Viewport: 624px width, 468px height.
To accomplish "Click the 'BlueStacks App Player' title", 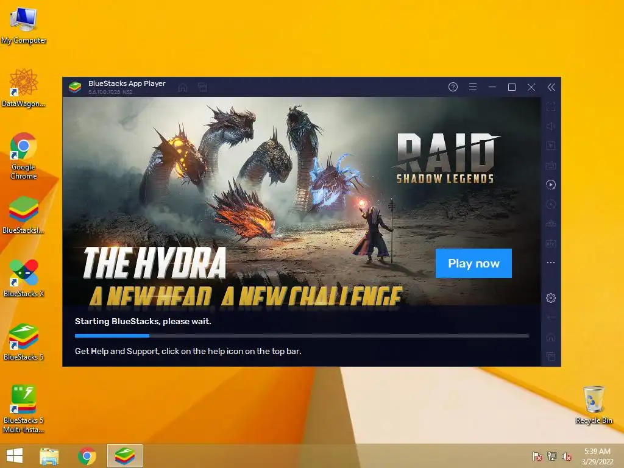I will pos(127,83).
